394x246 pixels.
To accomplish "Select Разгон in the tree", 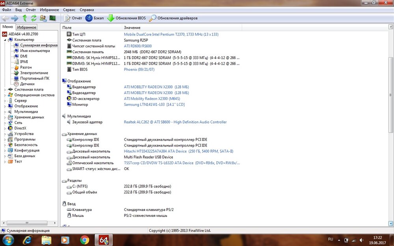I will 26,67.
